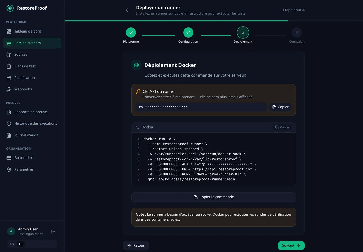The width and height of the screenshot is (363, 252).
Task: Open Tableau de bord page
Action: [32, 31]
